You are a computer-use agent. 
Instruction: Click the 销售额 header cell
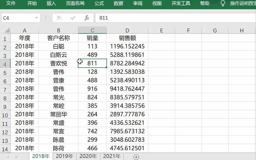127,38
